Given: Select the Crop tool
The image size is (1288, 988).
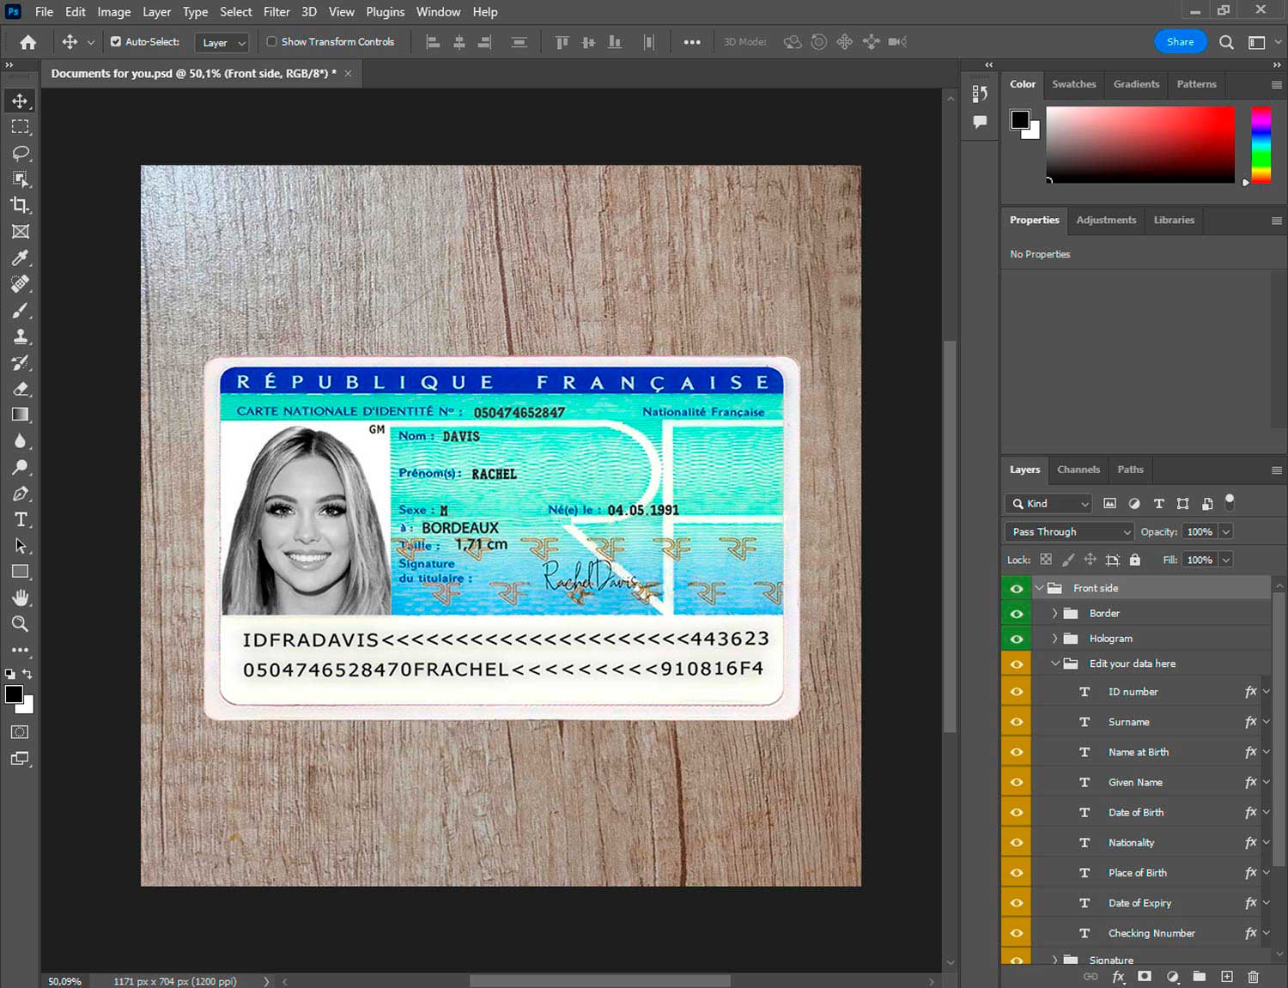Looking at the screenshot, I should (x=21, y=205).
